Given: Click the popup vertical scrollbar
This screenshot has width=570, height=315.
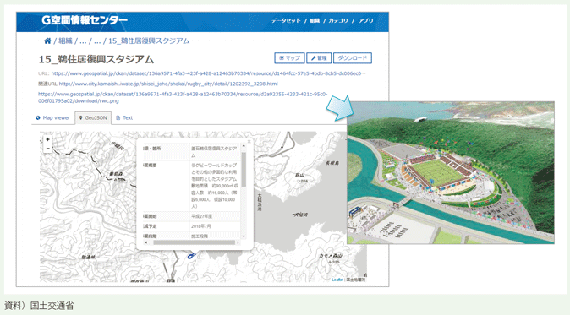Looking at the screenshot, I should click(x=244, y=191).
